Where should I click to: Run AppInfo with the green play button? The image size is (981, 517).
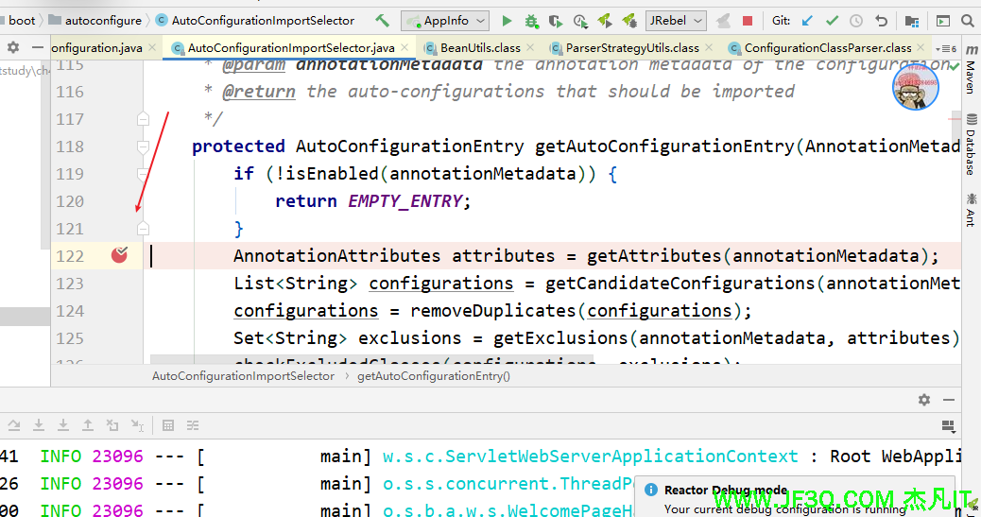point(508,20)
